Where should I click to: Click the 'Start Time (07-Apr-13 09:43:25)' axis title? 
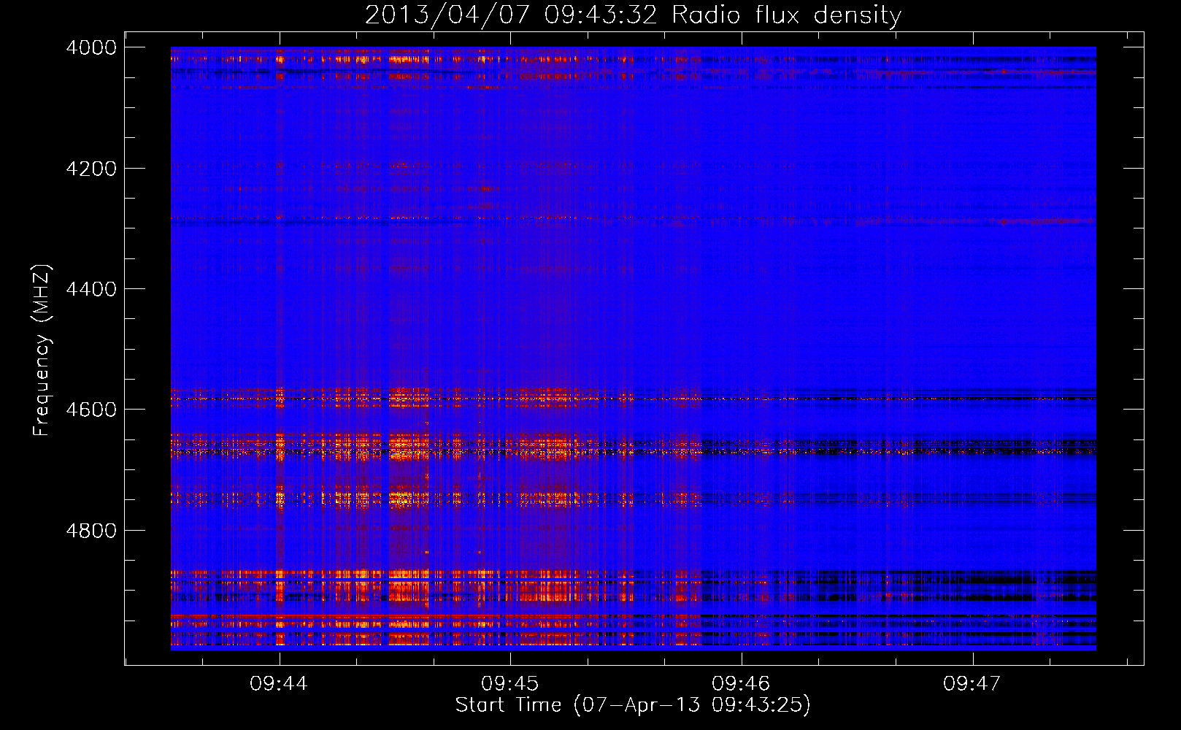633,705
